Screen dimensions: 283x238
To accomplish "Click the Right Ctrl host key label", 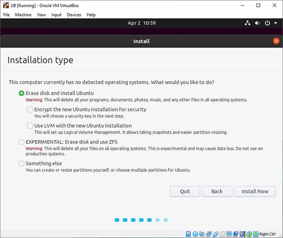I will click(267, 234).
